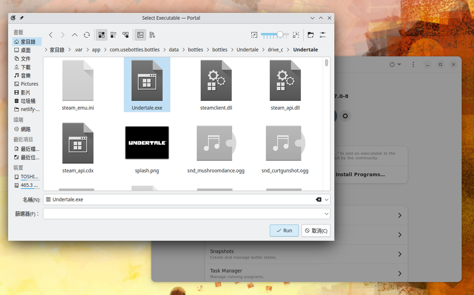Click drive_c in the breadcrumb path
The width and height of the screenshot is (474, 295).
(x=276, y=50)
